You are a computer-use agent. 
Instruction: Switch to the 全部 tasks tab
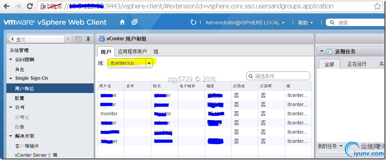[330, 64]
